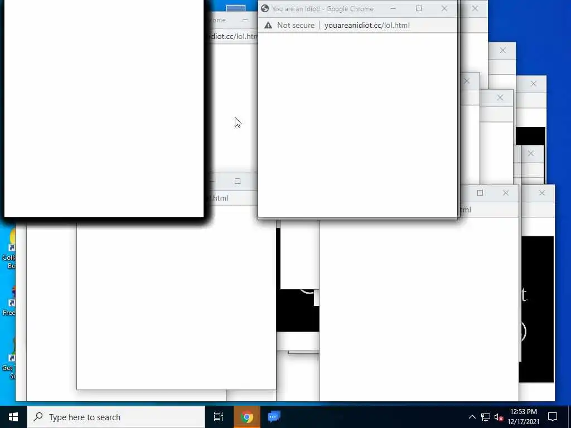Click the taskbar 'Type here to search' box
The image size is (571, 428).
[116, 417]
